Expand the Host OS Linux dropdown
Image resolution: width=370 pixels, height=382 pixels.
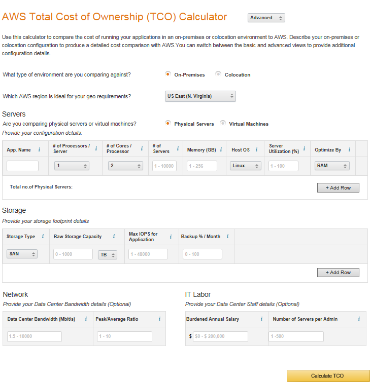[x=246, y=166]
